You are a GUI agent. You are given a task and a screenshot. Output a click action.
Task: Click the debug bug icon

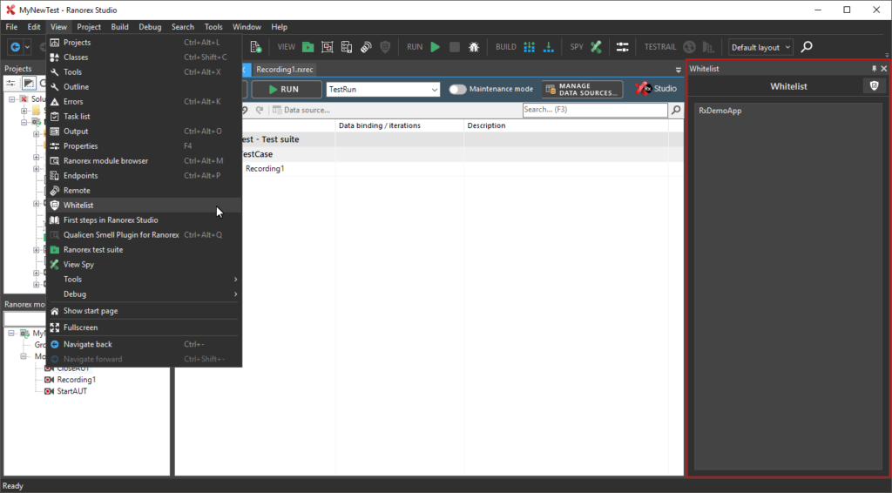click(473, 47)
